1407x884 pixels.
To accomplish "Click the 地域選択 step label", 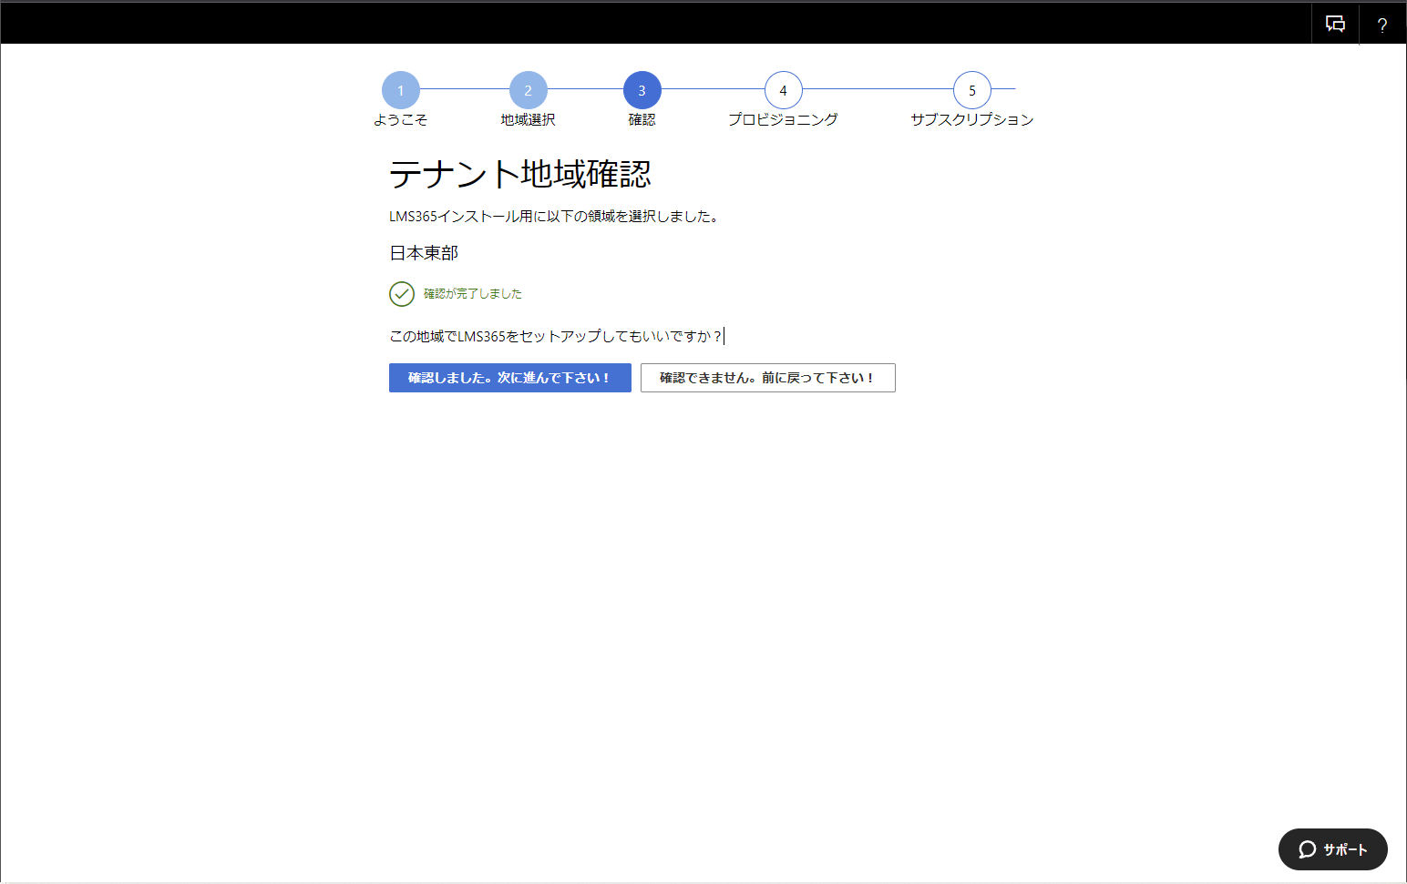I will tap(528, 119).
